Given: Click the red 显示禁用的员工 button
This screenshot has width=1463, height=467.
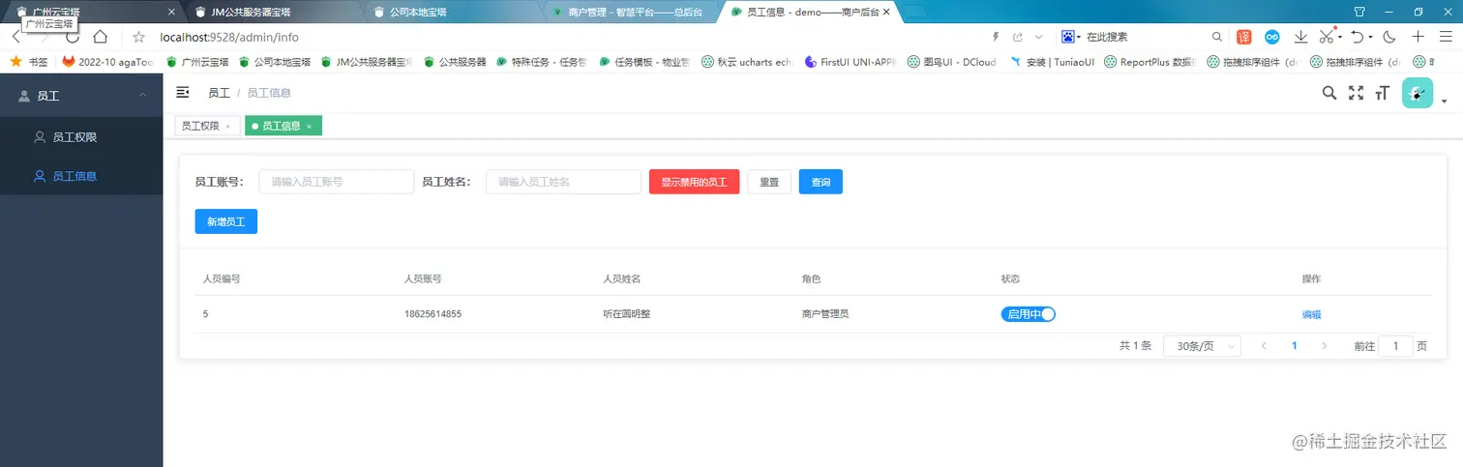Looking at the screenshot, I should pyautogui.click(x=695, y=182).
